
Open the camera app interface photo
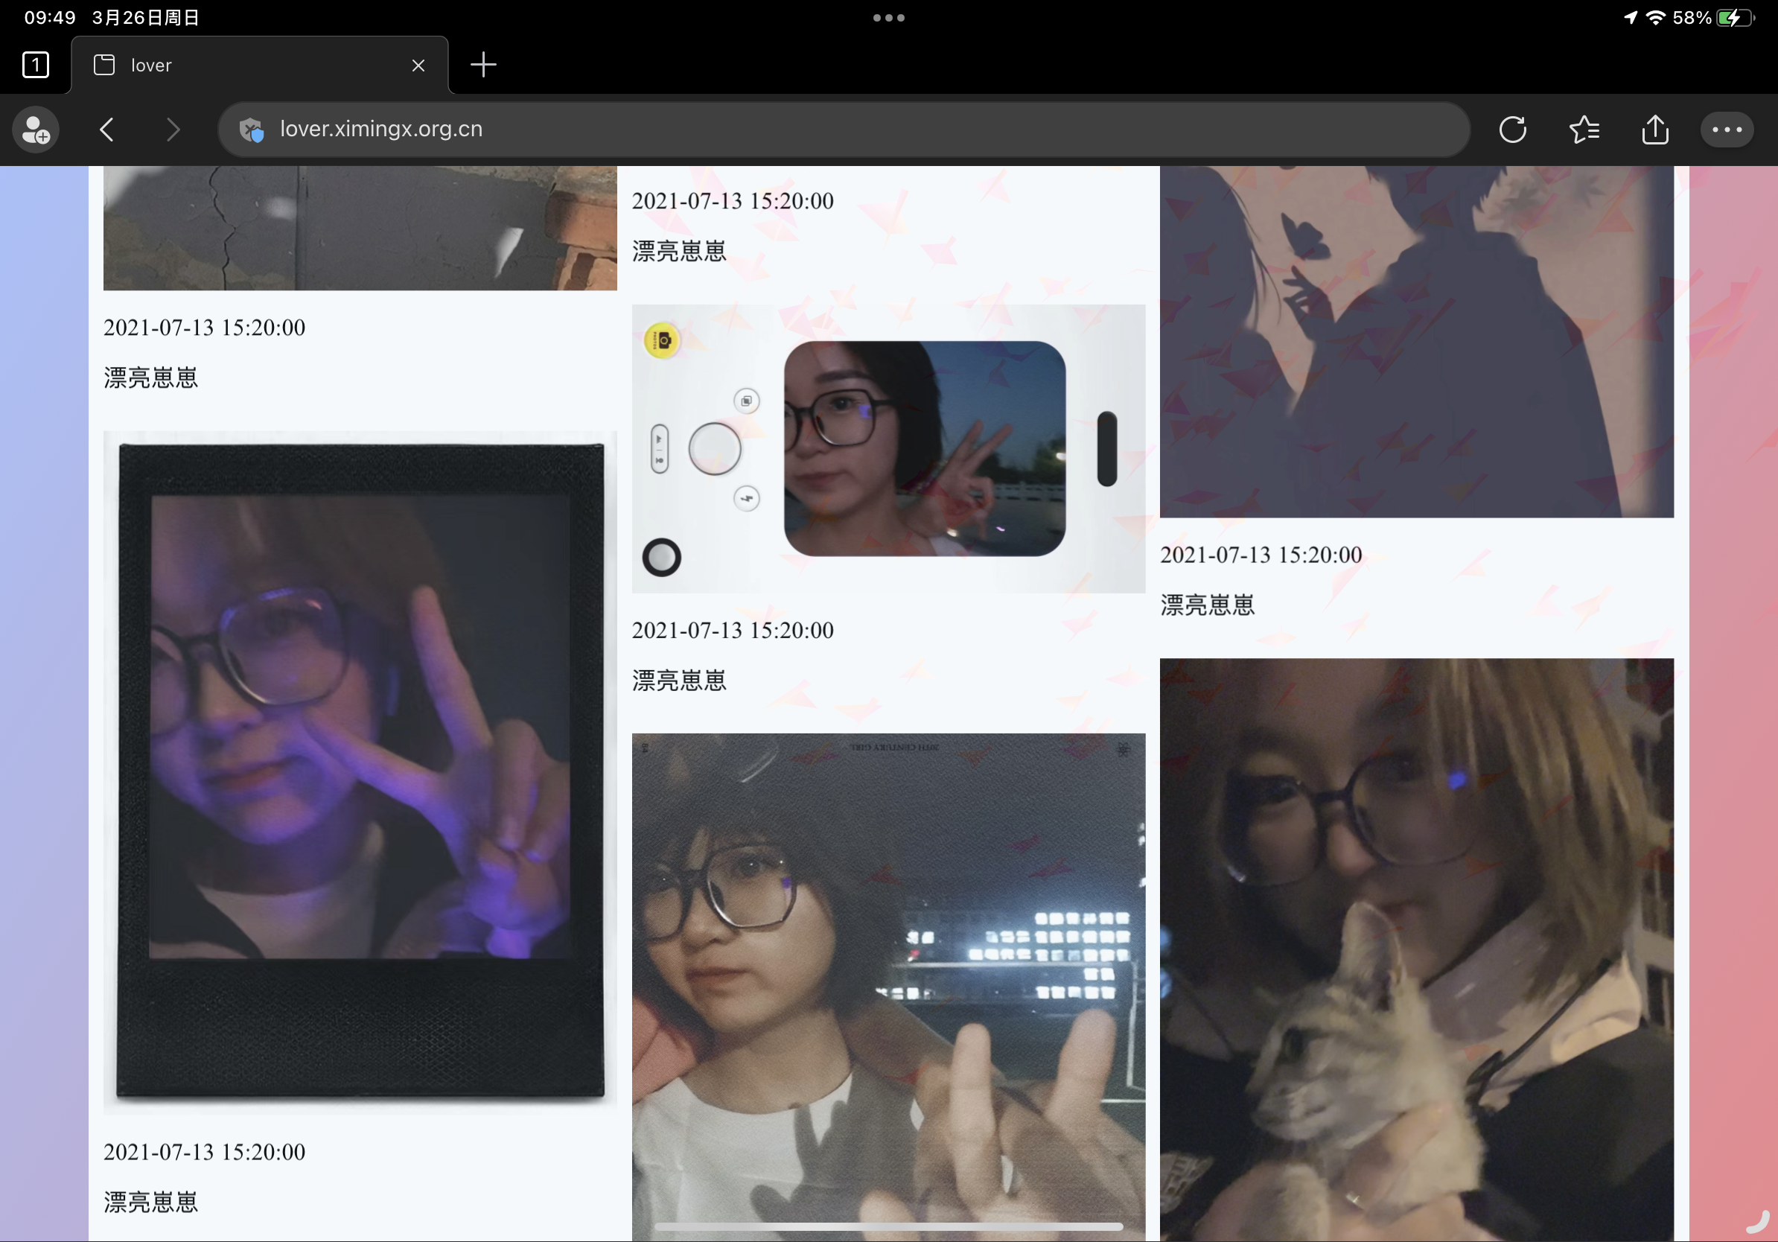888,449
